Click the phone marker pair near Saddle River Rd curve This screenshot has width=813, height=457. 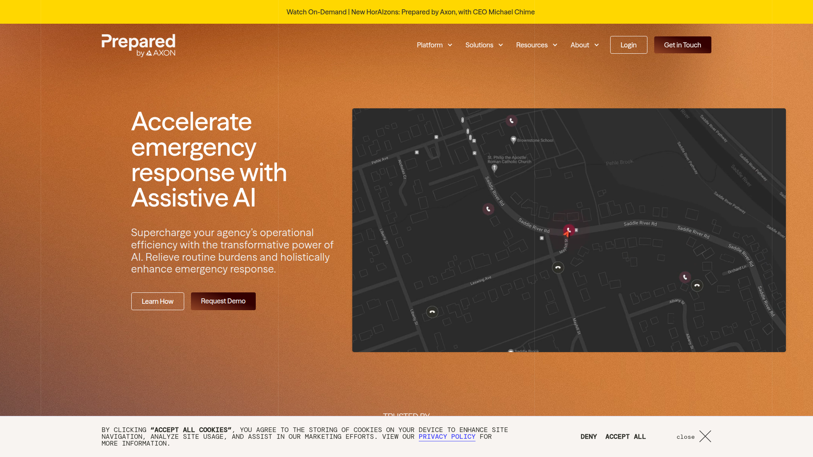point(691,281)
